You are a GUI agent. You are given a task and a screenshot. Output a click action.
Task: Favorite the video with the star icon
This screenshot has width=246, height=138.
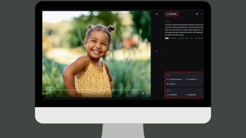tap(197, 14)
